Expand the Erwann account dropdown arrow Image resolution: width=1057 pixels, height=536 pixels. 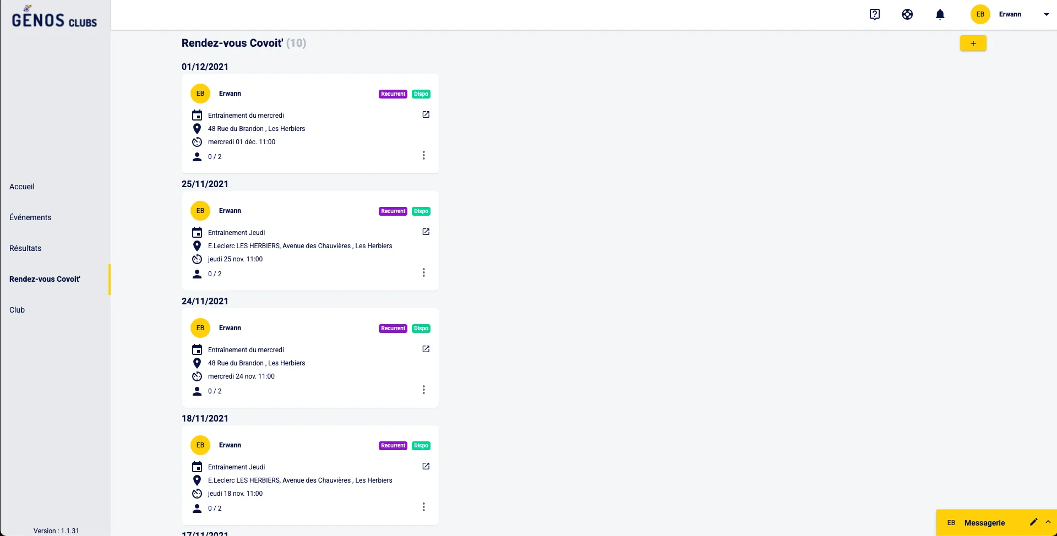[1046, 14]
